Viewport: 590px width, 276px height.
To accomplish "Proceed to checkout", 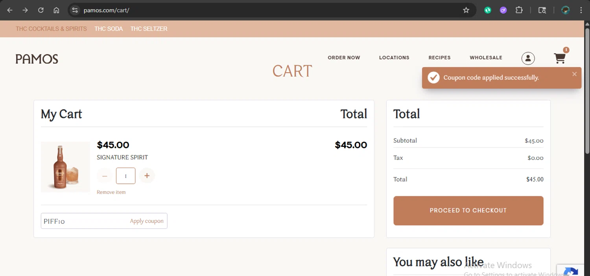I will (x=468, y=211).
